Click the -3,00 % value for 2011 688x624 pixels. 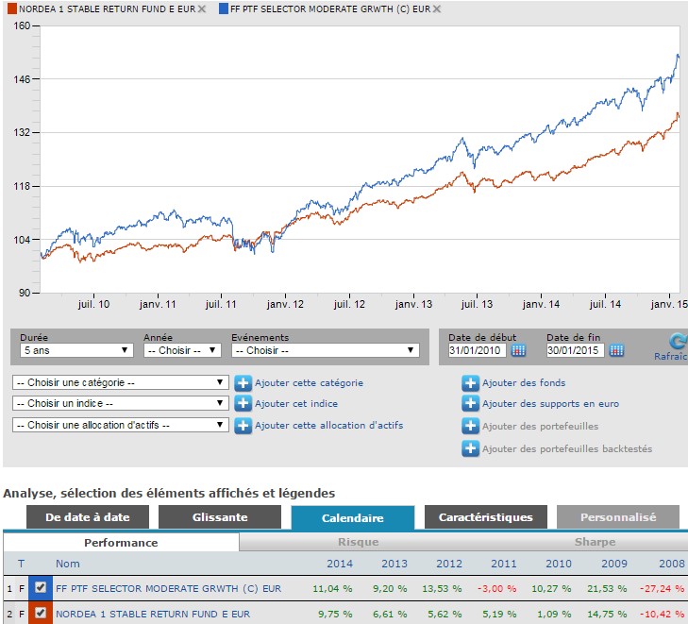497,588
